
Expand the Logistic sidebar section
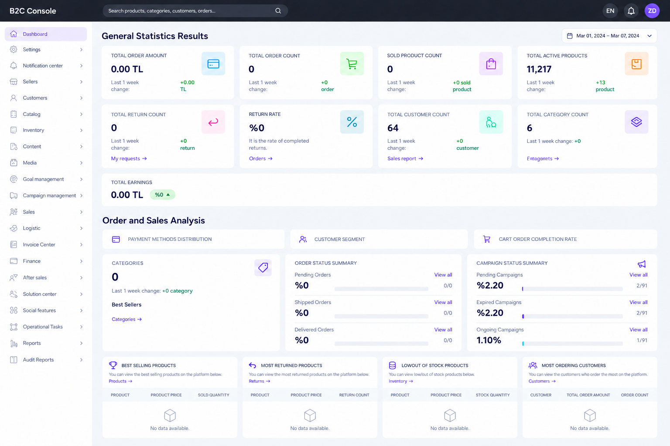(46, 228)
